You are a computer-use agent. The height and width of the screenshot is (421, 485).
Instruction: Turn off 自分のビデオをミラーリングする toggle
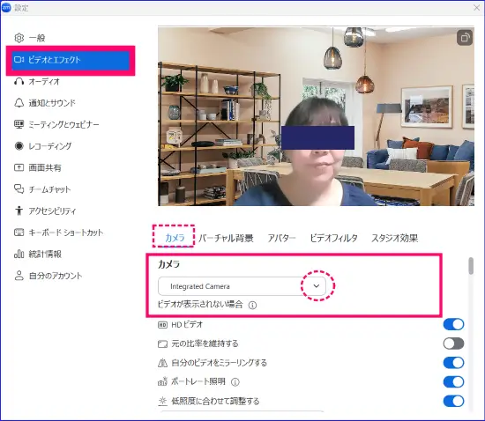pos(453,363)
